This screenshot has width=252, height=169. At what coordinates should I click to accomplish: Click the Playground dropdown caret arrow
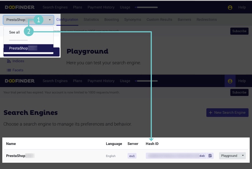pos(243,156)
